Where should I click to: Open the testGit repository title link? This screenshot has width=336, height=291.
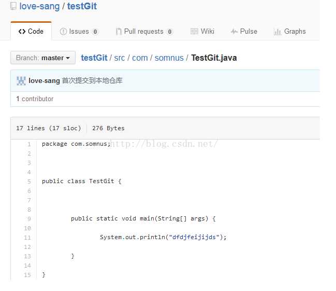point(82,7)
